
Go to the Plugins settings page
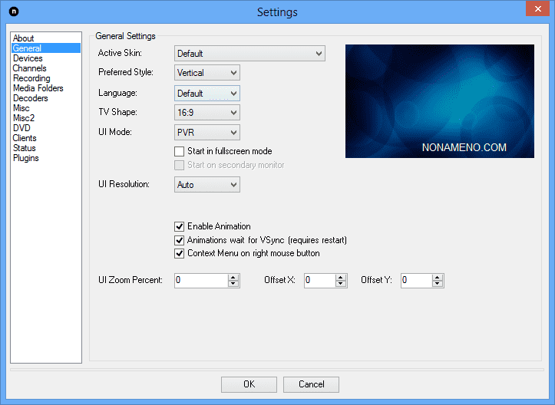click(x=25, y=158)
